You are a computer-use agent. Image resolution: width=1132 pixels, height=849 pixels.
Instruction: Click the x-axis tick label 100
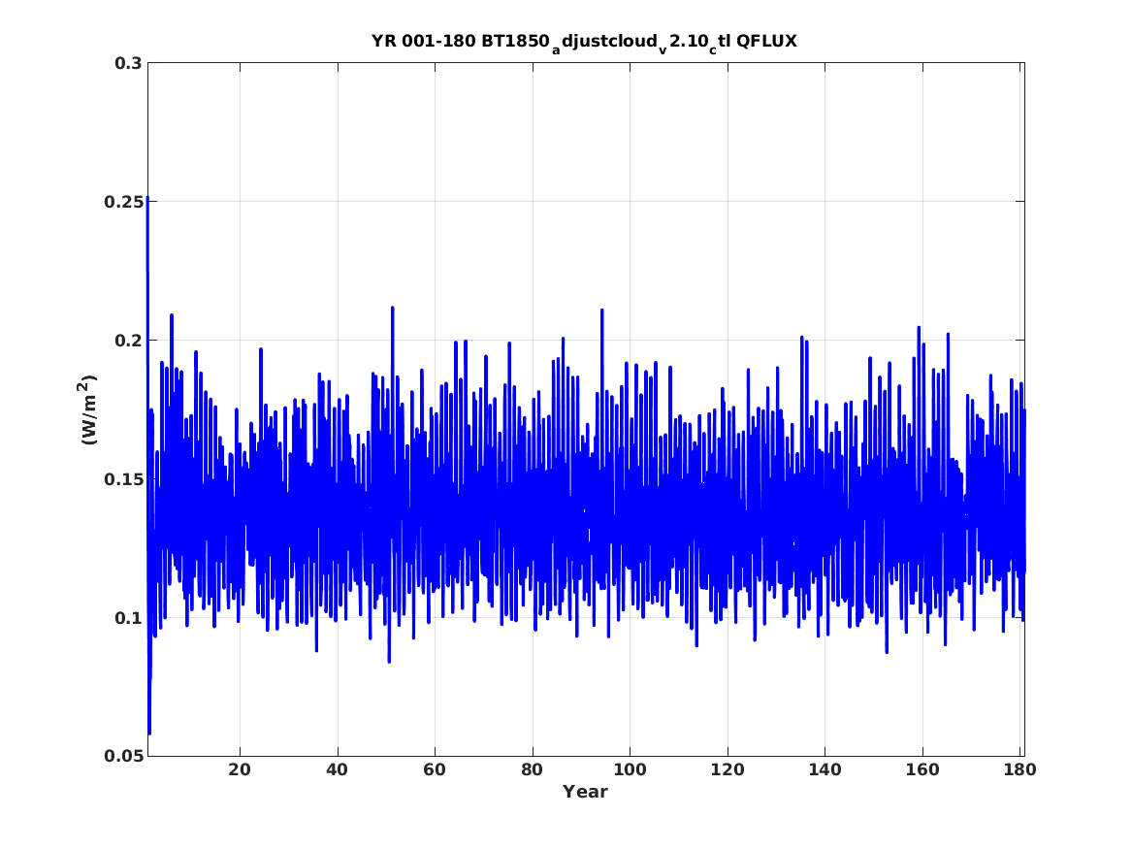631,770
